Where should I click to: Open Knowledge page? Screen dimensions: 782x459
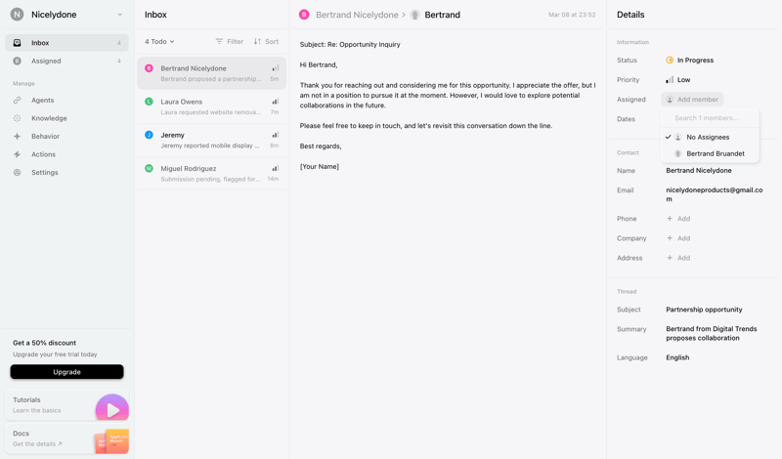click(66, 118)
